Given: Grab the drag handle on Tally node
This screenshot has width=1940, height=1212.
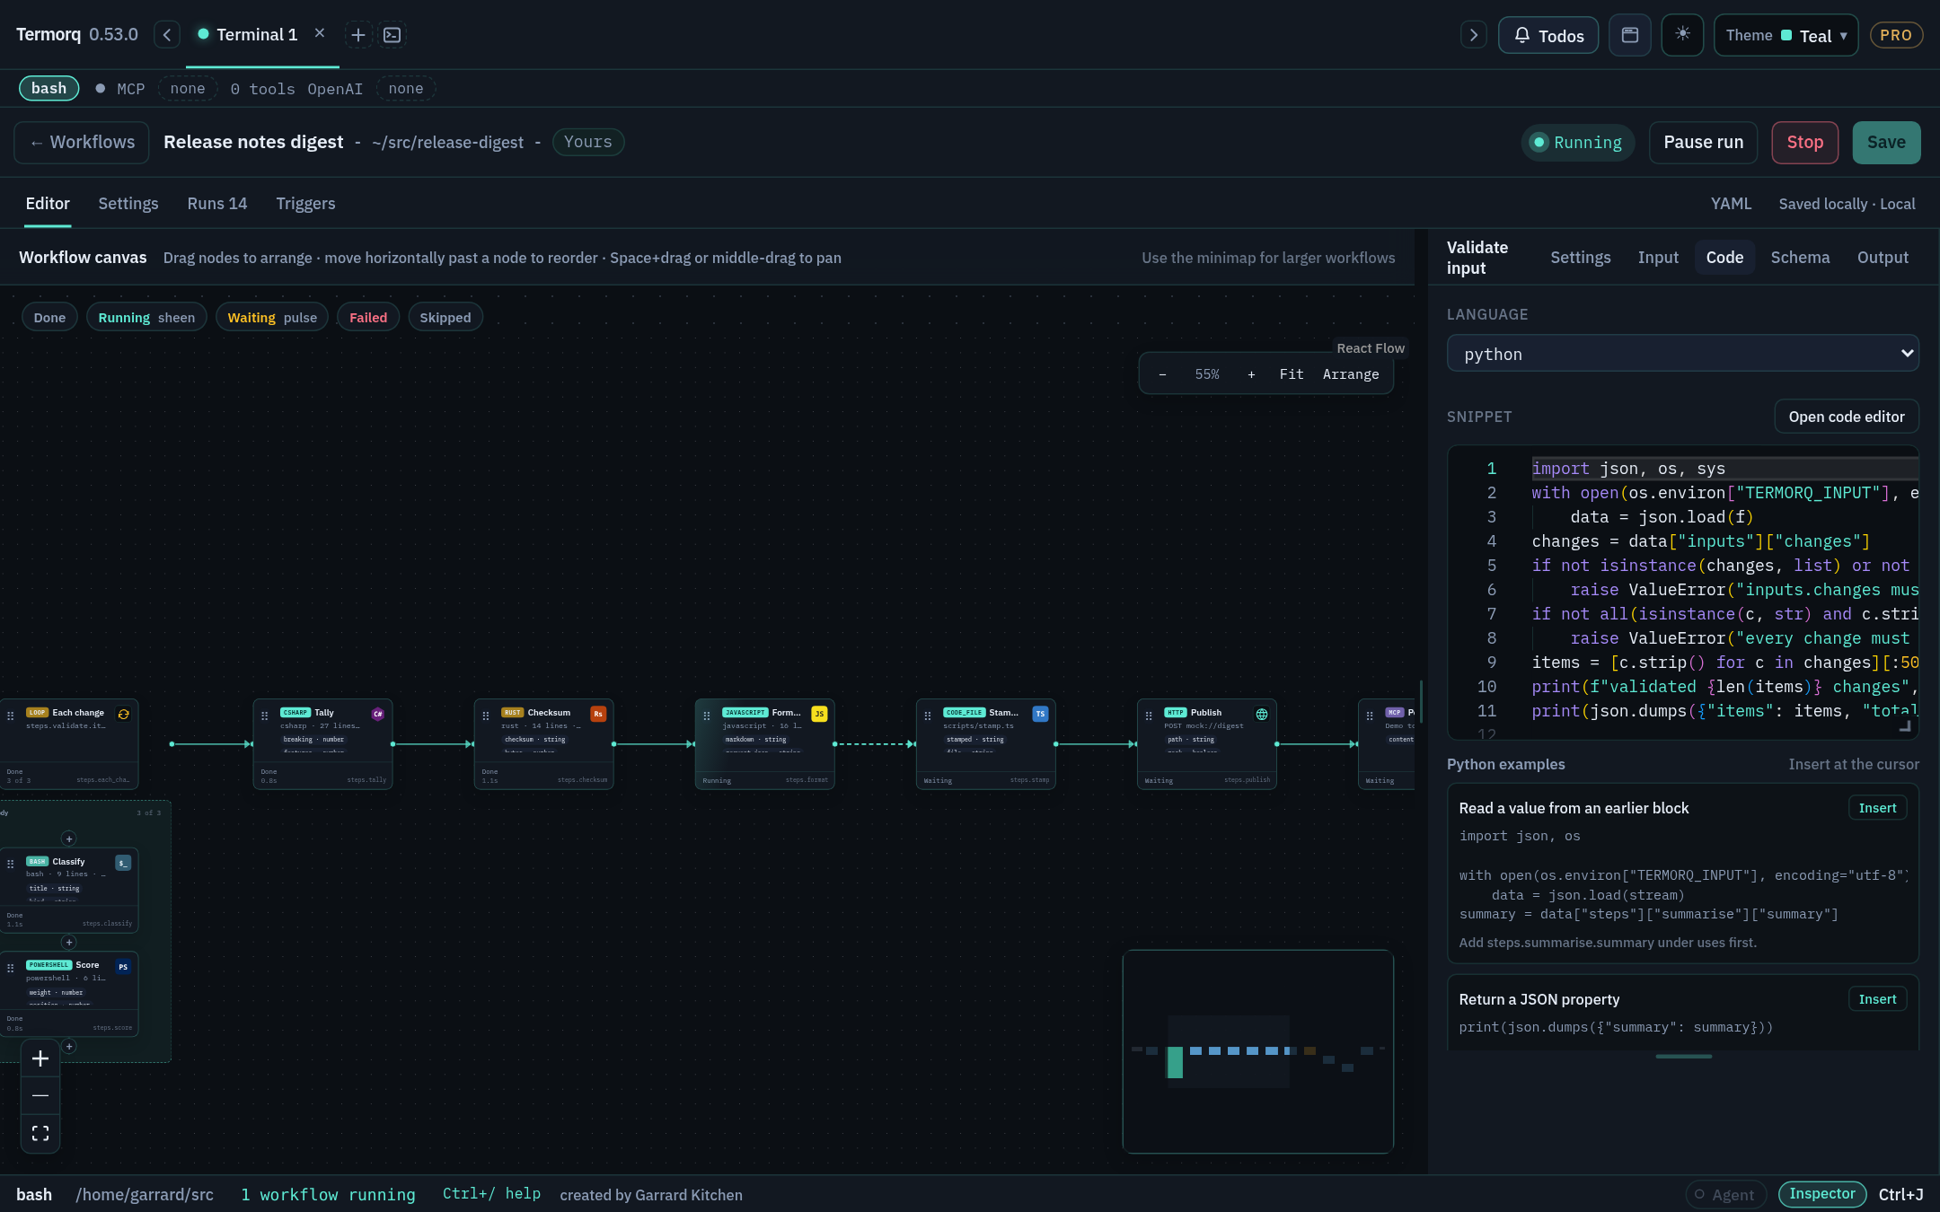Looking at the screenshot, I should tap(265, 716).
